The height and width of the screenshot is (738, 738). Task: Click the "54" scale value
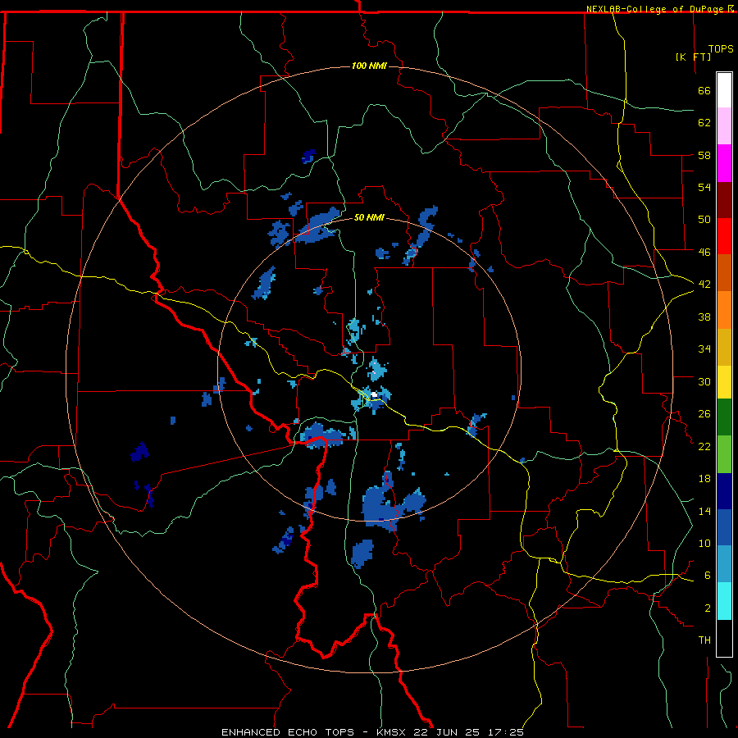click(x=704, y=187)
